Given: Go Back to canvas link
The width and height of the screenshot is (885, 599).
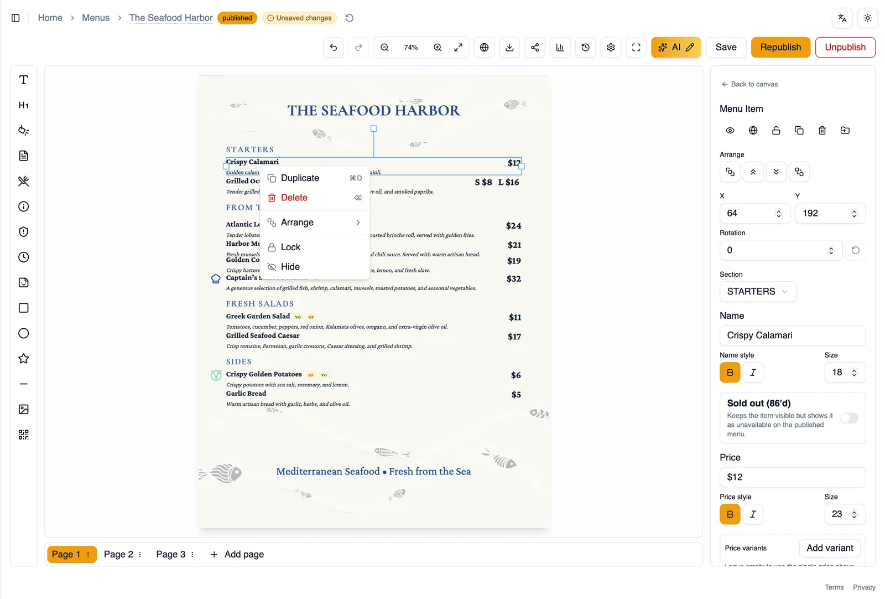Looking at the screenshot, I should 749,84.
